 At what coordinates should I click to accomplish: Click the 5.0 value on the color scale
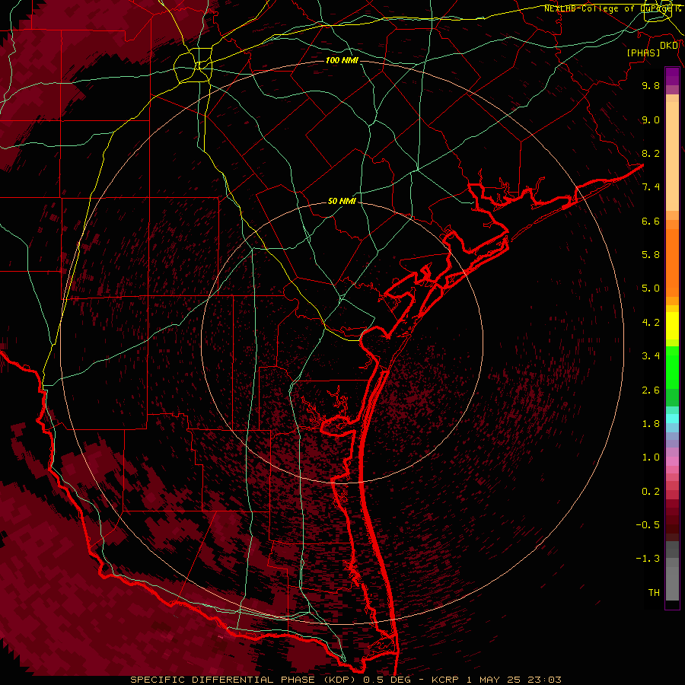(x=651, y=288)
